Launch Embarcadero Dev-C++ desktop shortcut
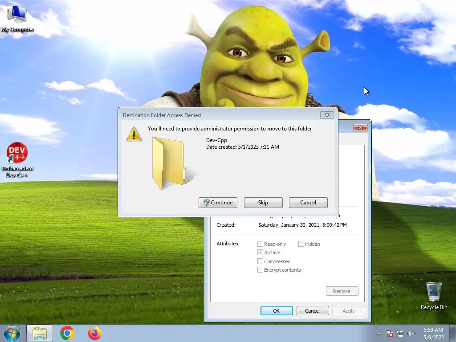Image resolution: width=456 pixels, height=342 pixels. (x=17, y=160)
